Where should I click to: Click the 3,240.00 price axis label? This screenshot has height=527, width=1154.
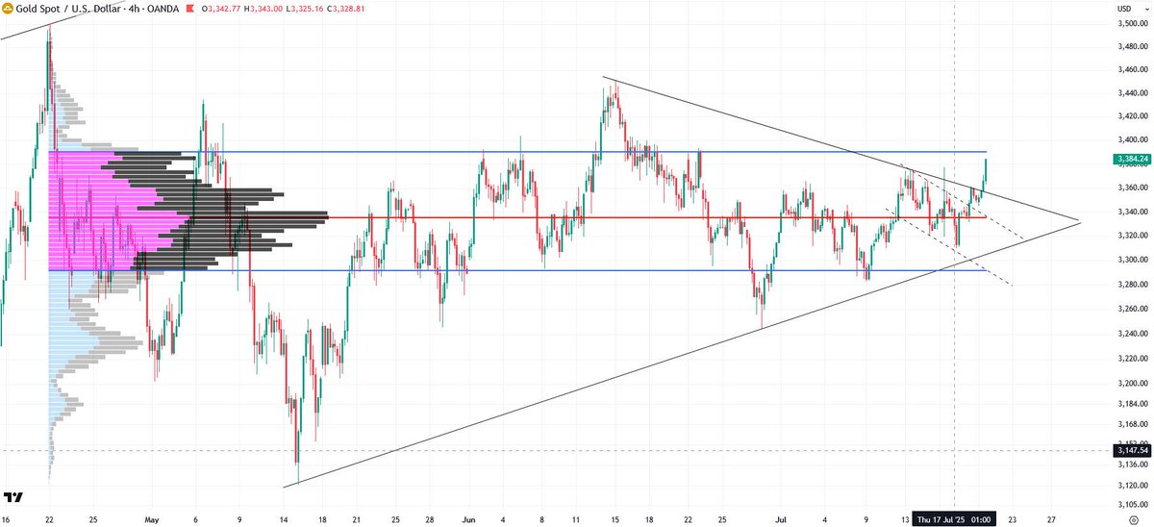click(1131, 333)
